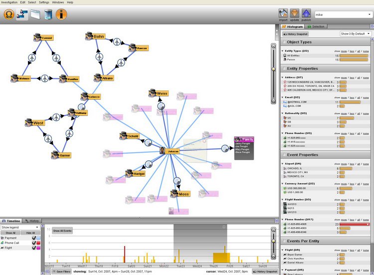
Task: Open the 'Show 3 By Default' dropdown
Action: [356, 33]
